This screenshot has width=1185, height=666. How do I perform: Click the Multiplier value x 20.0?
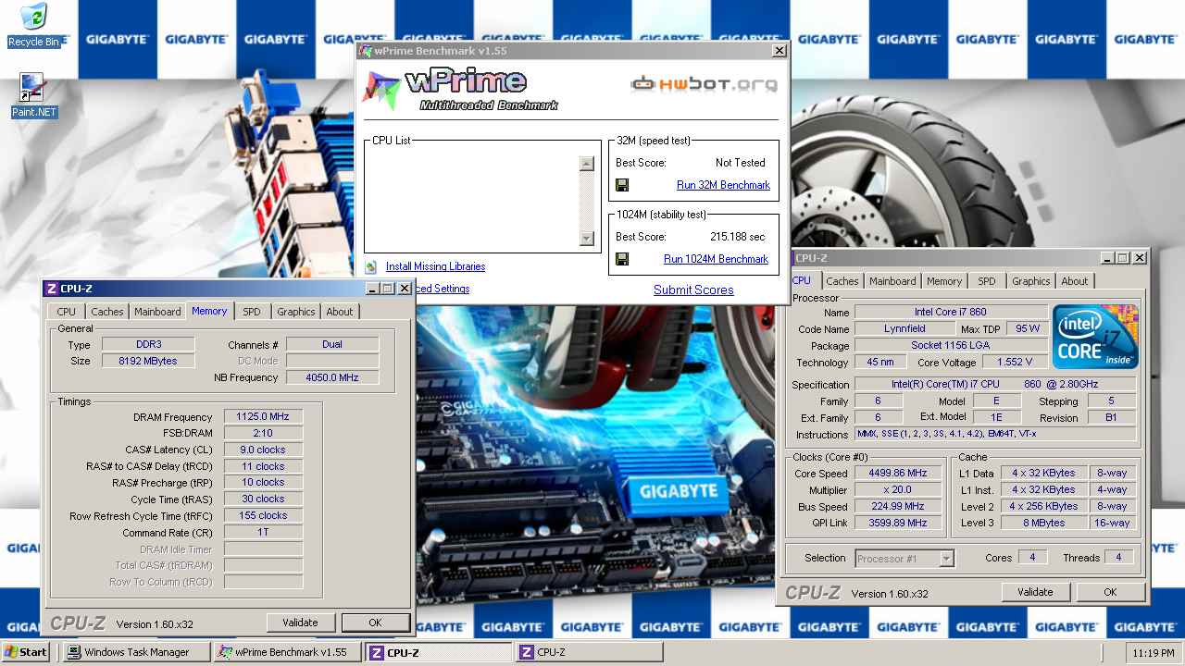[x=897, y=489]
